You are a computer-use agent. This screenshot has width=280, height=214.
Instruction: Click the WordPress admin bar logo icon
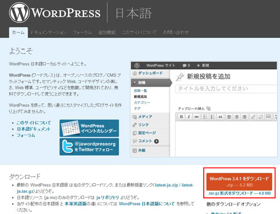click(137, 65)
